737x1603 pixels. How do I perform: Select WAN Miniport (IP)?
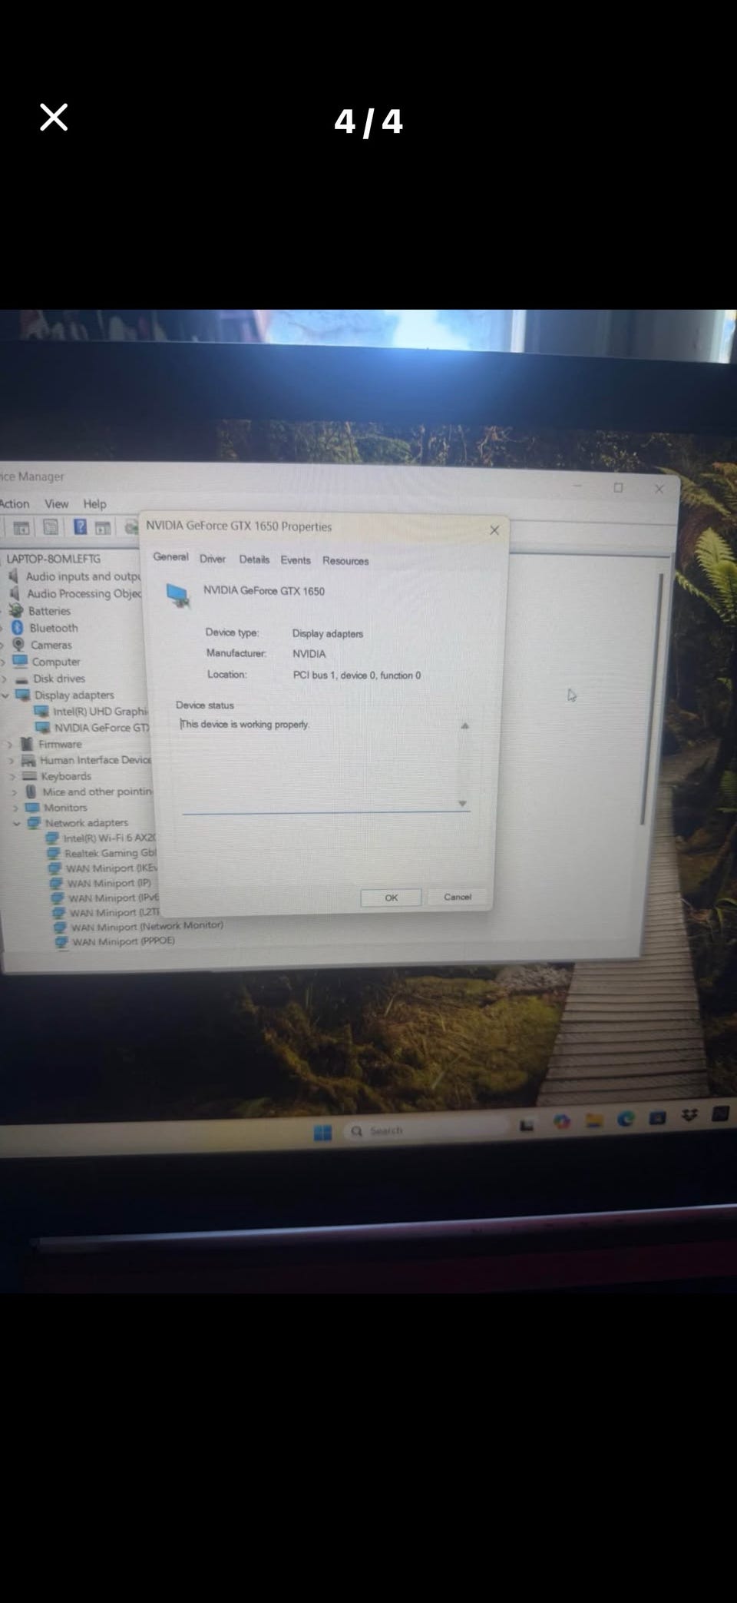click(x=109, y=883)
